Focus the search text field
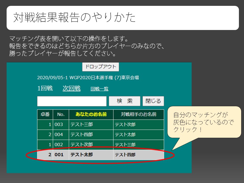This screenshot has height=183, width=244. click(x=72, y=101)
